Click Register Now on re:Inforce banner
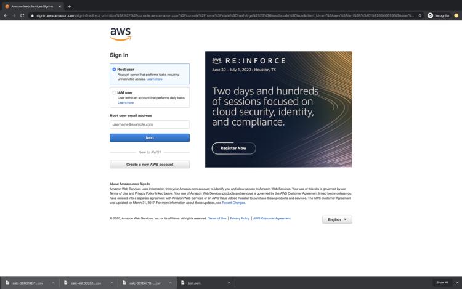The width and height of the screenshot is (462, 289). coord(233,148)
